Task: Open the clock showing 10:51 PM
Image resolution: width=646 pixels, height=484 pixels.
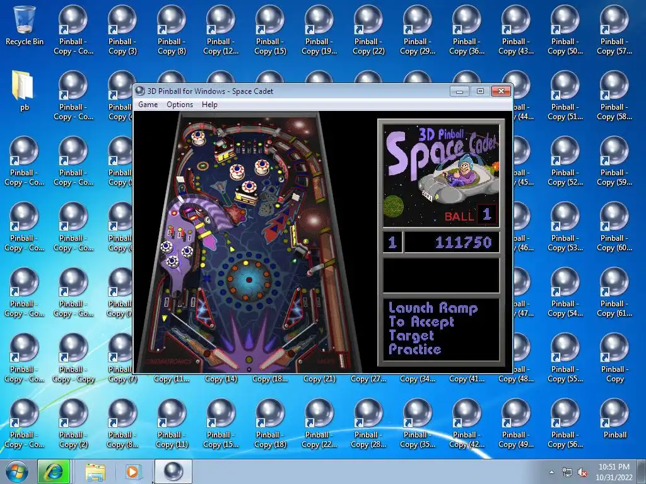Action: (614, 472)
